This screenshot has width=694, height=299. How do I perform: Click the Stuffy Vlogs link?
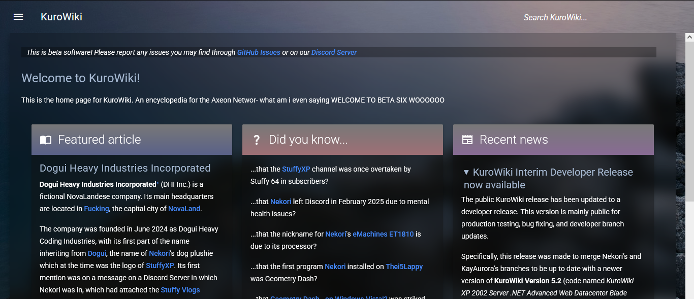180,290
